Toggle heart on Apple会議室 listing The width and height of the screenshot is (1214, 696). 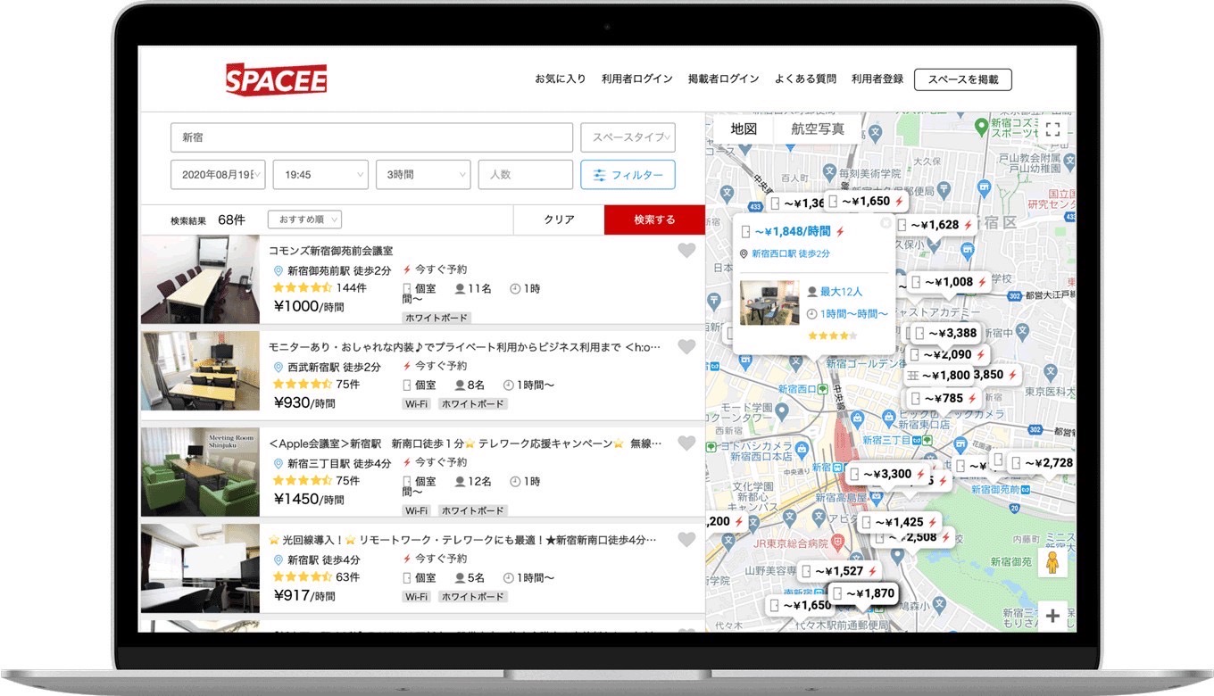pyautogui.click(x=686, y=443)
